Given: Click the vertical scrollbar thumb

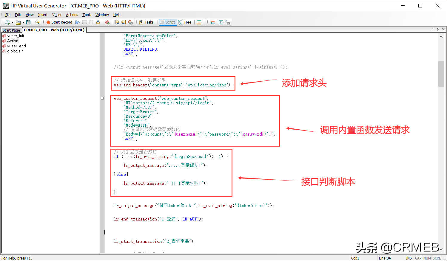Looking at the screenshot, I should pos(441,74).
